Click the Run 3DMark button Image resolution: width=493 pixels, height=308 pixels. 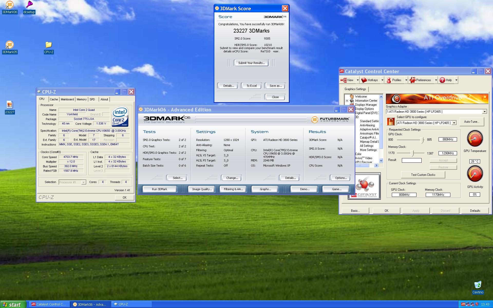[159, 189]
